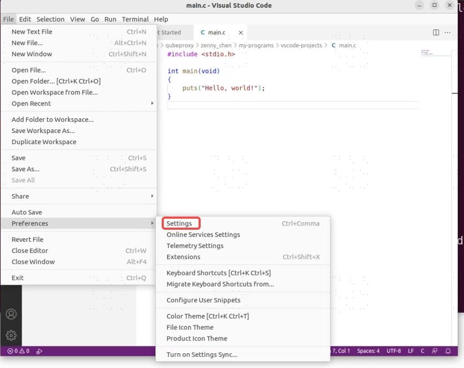The width and height of the screenshot is (464, 368).
Task: Toggle Auto Save in File menu
Action: pos(78,212)
